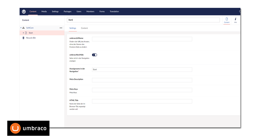Open the Settings section in the top menu
Viewport: 260px width, 140px height.
[x=55, y=11]
